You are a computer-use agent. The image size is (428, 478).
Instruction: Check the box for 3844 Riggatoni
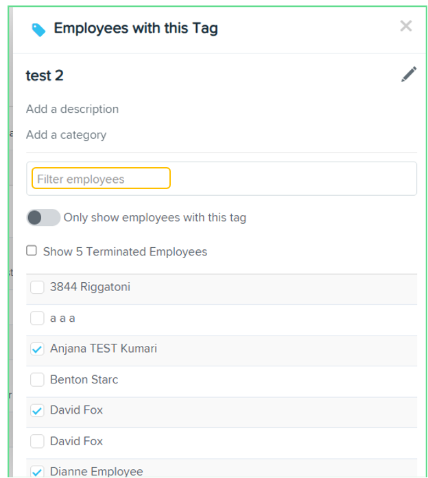pos(37,287)
